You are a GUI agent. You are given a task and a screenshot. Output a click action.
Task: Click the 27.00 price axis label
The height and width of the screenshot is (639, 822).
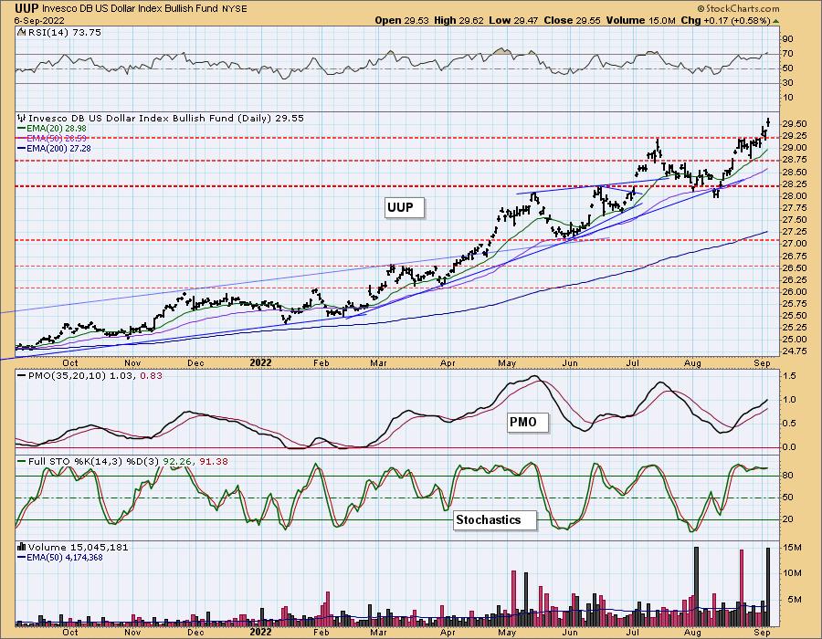pyautogui.click(x=795, y=244)
